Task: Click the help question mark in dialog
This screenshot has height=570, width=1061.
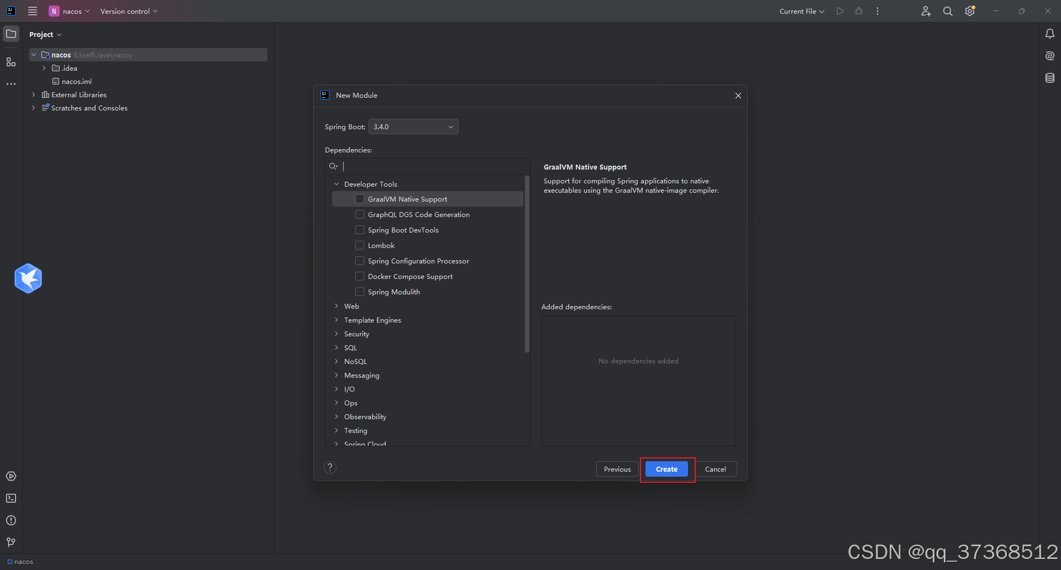Action: [x=330, y=468]
